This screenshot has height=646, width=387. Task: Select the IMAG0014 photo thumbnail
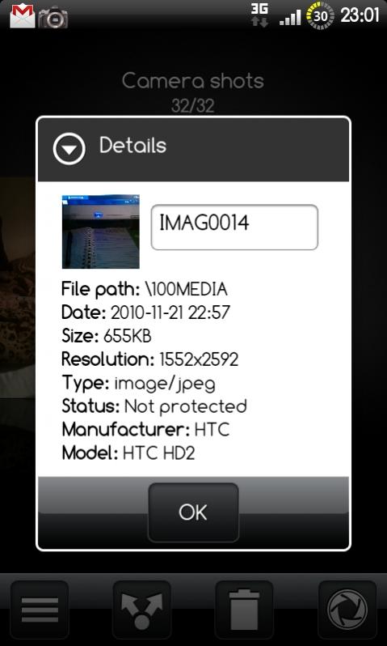(x=101, y=232)
